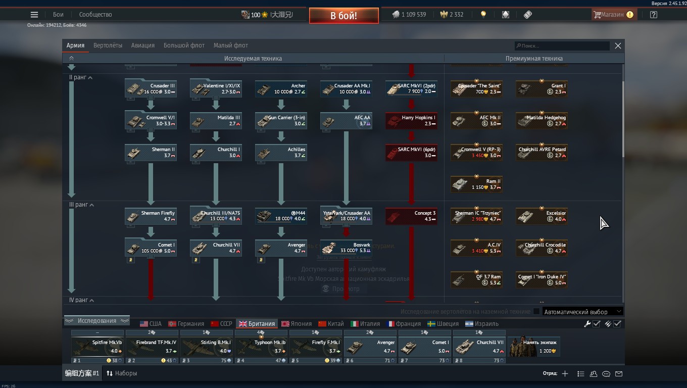Toggle the auto-repair wrench checkbox
This screenshot has height=388, width=687.
click(x=596, y=324)
